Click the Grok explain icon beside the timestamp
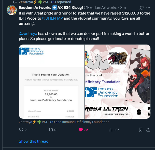The image size is (155, 150). [142, 8]
